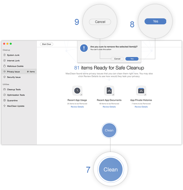Toggle the App Private Histories checkbox
183x190 pixels.
pyautogui.click(x=145, y=94)
